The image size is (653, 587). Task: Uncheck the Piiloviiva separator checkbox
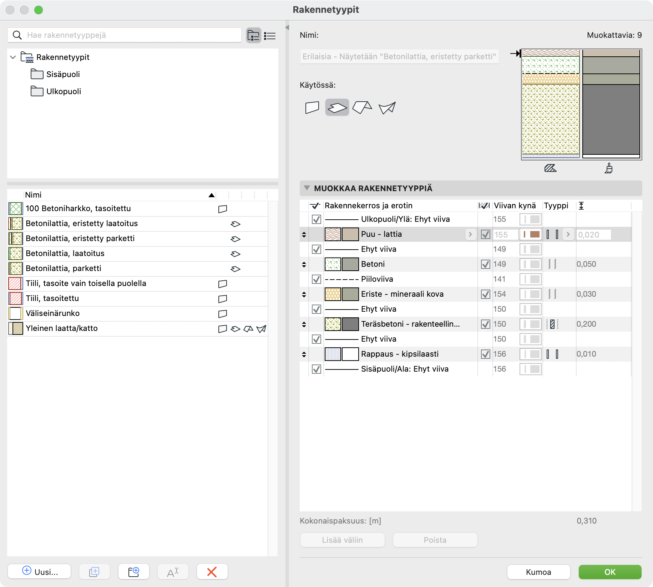317,279
